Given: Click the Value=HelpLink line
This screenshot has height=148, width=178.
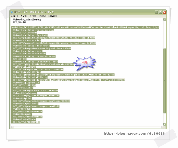Looking at the screenshot, I should click(x=22, y=99).
